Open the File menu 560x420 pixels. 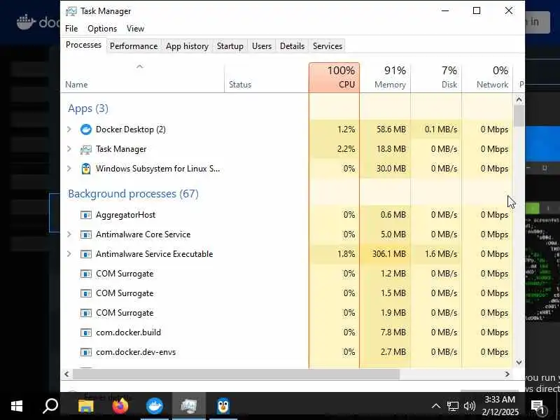coord(71,29)
